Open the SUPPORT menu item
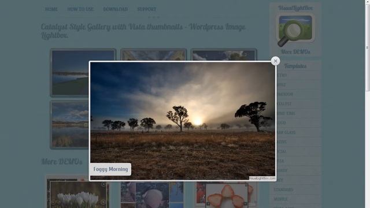 pos(146,9)
